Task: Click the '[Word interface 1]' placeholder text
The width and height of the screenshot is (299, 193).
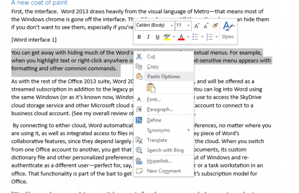Action: [34, 40]
